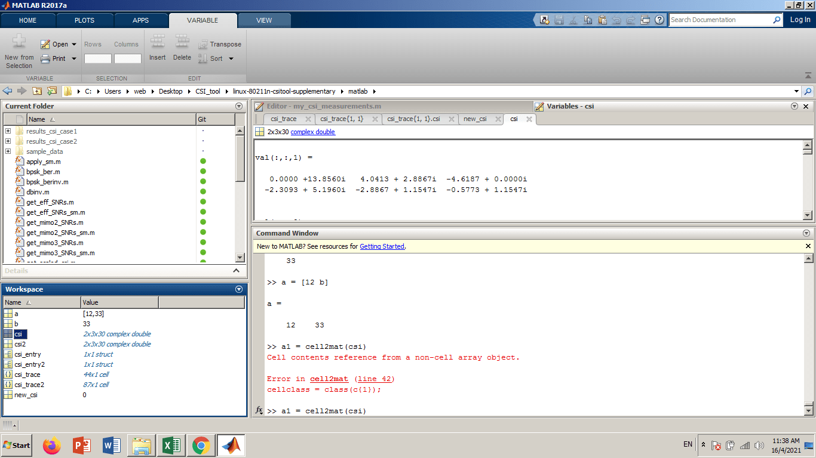Click the Switch Windows icon
Viewport: 816px width, 458px height.
pos(645,20)
